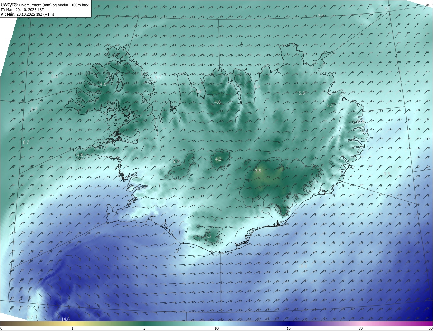This screenshot has width=433, height=331.
Task: Click the 50 tick on the color scale
Action: [430, 328]
